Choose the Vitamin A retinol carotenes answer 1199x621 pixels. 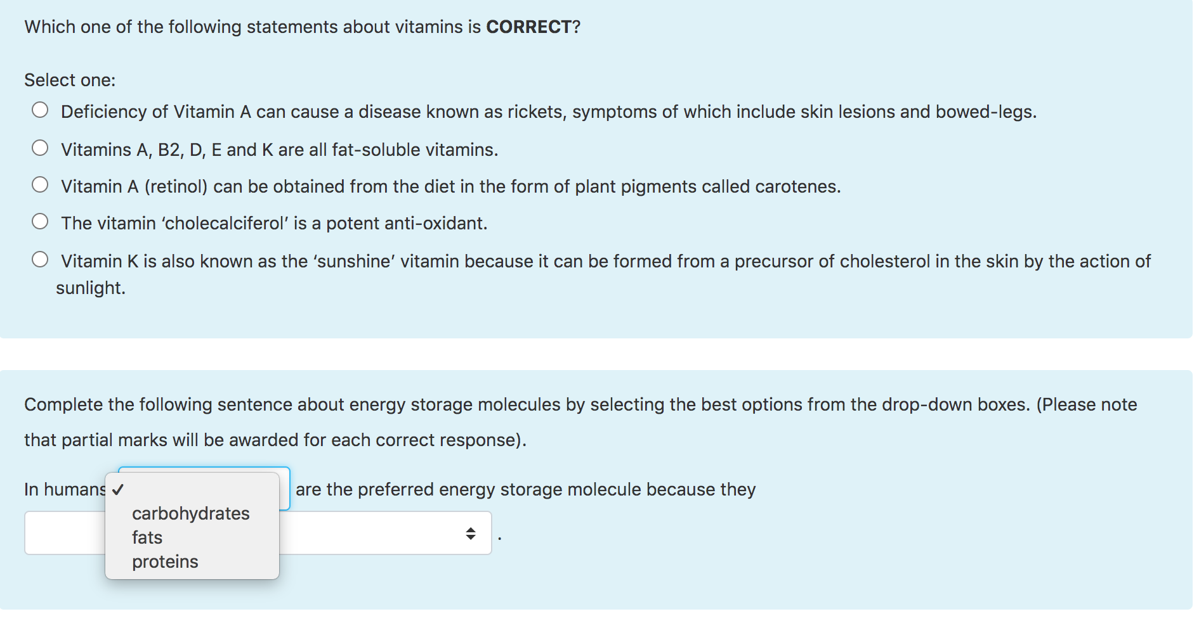(41, 184)
